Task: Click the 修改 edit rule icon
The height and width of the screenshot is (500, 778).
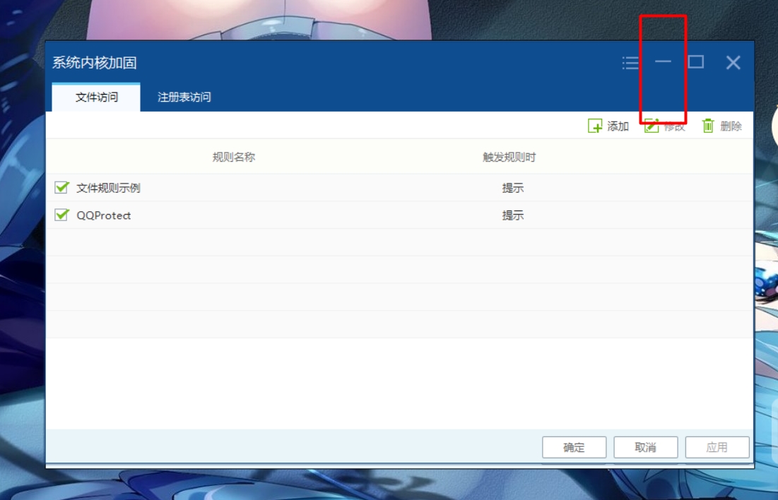Action: point(652,126)
